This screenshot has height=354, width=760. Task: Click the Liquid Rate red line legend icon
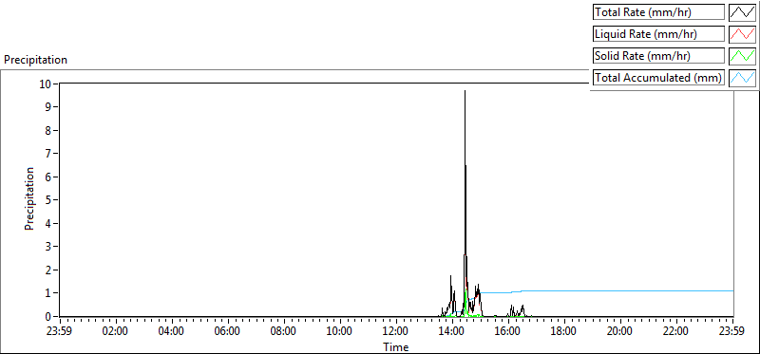742,34
